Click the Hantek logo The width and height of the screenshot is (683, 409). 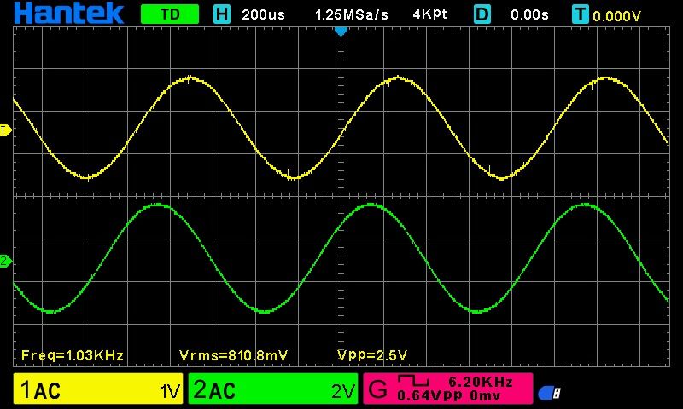click(69, 13)
